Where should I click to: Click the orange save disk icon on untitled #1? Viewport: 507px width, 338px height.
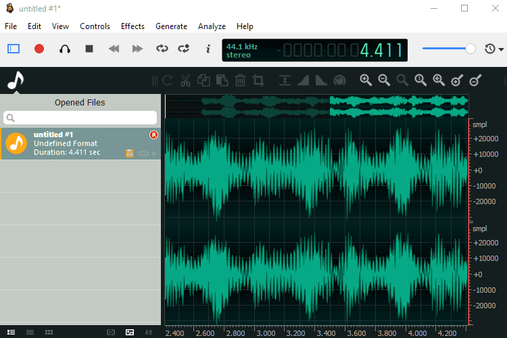[130, 153]
